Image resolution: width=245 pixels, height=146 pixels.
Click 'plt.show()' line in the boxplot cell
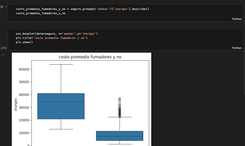[x=24, y=42]
